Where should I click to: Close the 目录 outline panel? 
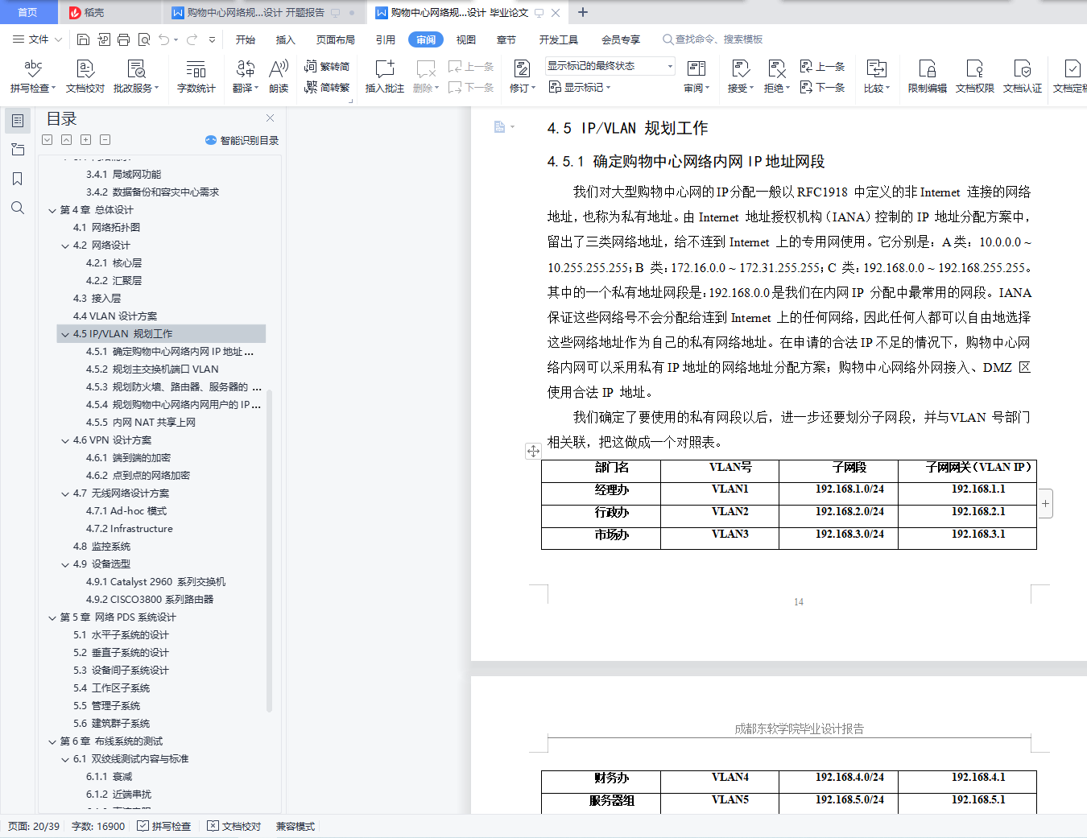coord(271,118)
